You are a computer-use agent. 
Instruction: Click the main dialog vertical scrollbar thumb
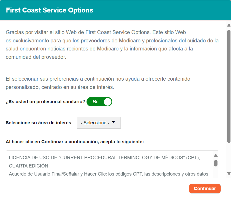coord(229,86)
